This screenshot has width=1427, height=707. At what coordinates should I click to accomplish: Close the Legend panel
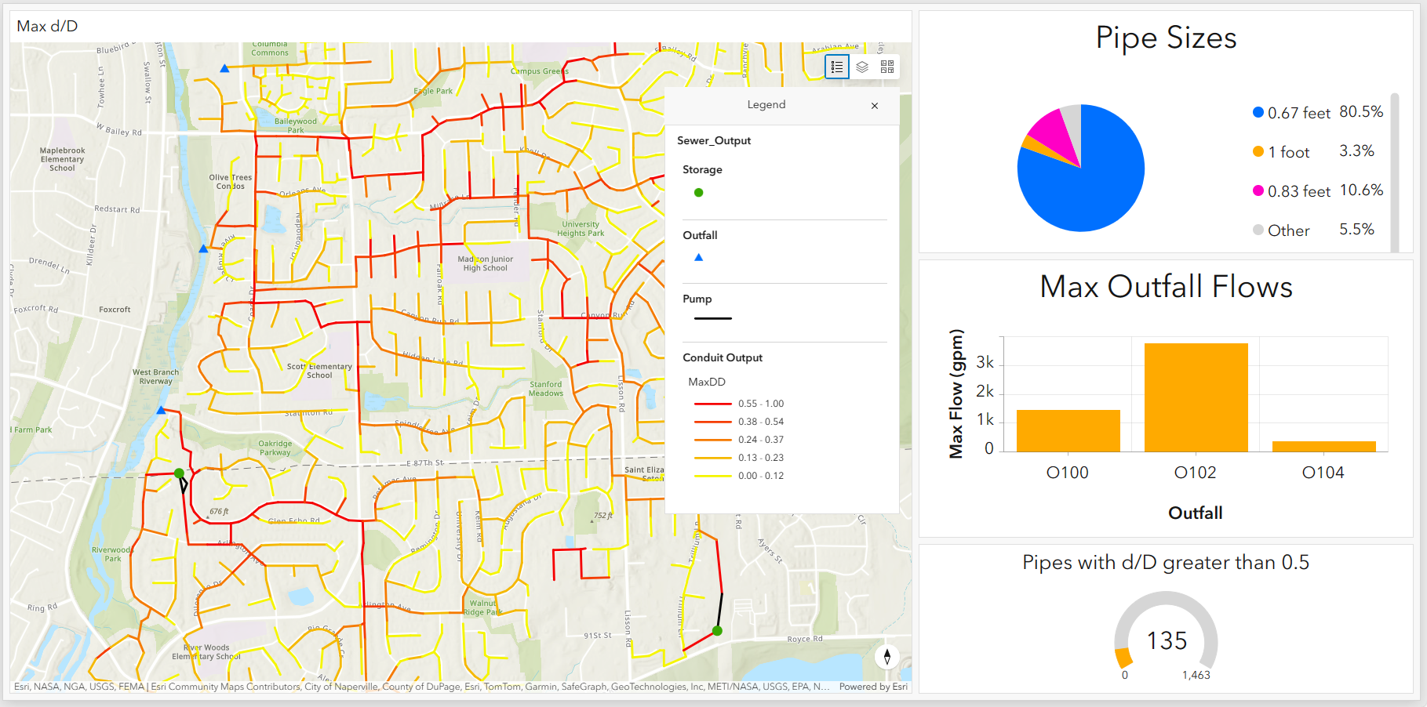875,106
